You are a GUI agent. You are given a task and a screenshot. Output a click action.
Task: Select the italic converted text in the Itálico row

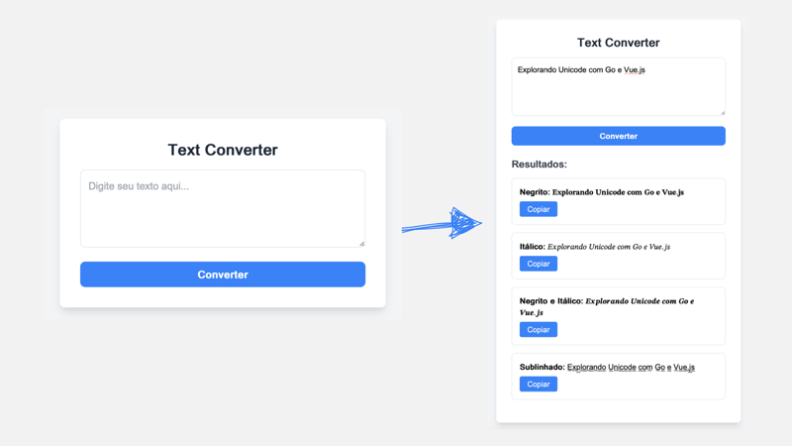(608, 247)
